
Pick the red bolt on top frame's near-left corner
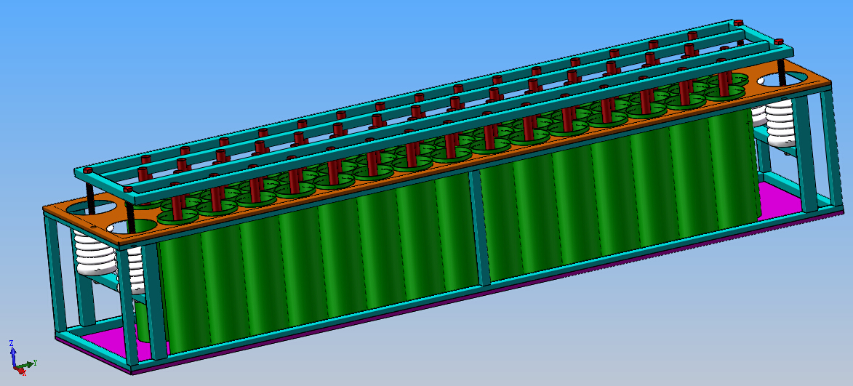pyautogui.click(x=128, y=190)
